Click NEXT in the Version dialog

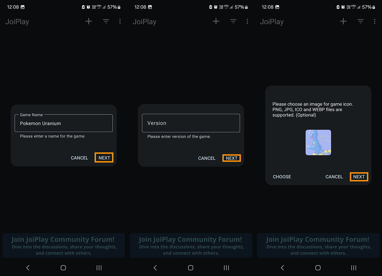(232, 158)
